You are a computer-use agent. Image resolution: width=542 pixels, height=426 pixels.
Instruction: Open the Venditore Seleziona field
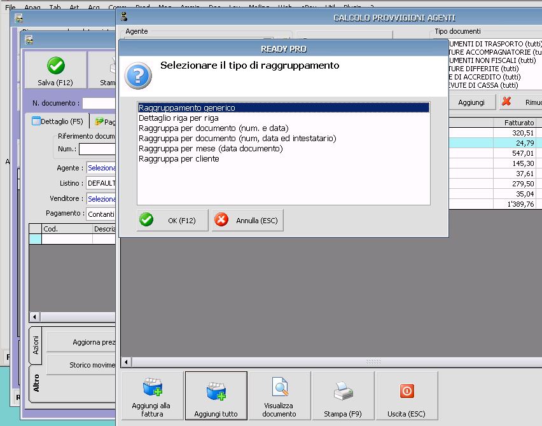pyautogui.click(x=101, y=198)
